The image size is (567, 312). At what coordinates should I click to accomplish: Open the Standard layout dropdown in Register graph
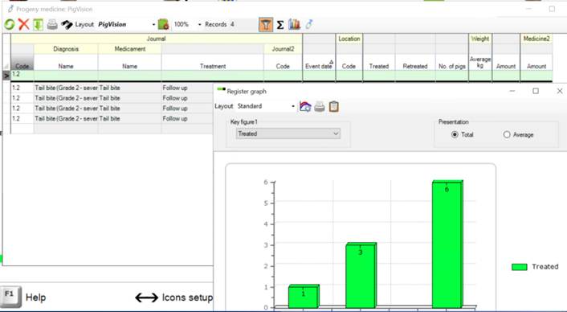293,106
